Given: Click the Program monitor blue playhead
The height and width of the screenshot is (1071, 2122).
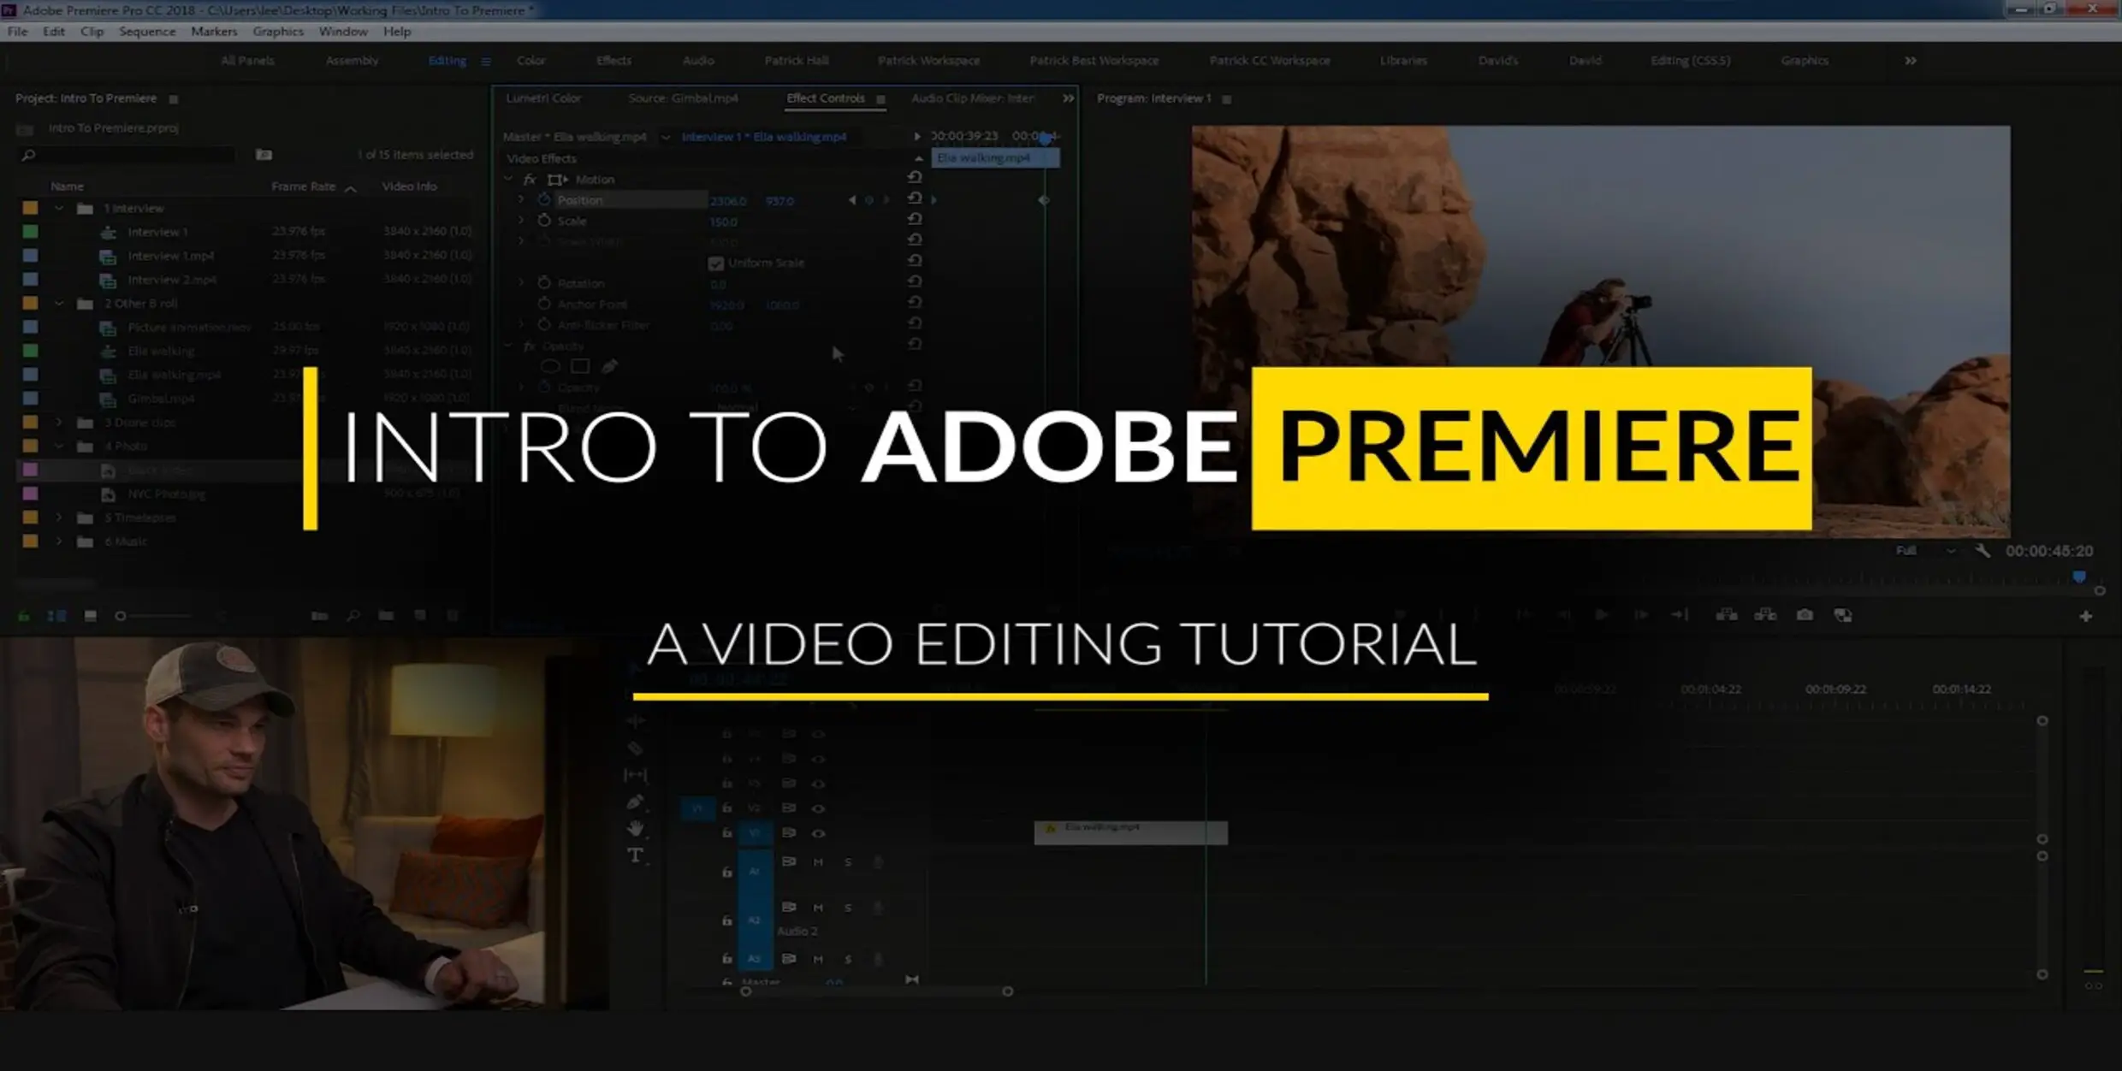Looking at the screenshot, I should tap(2078, 577).
